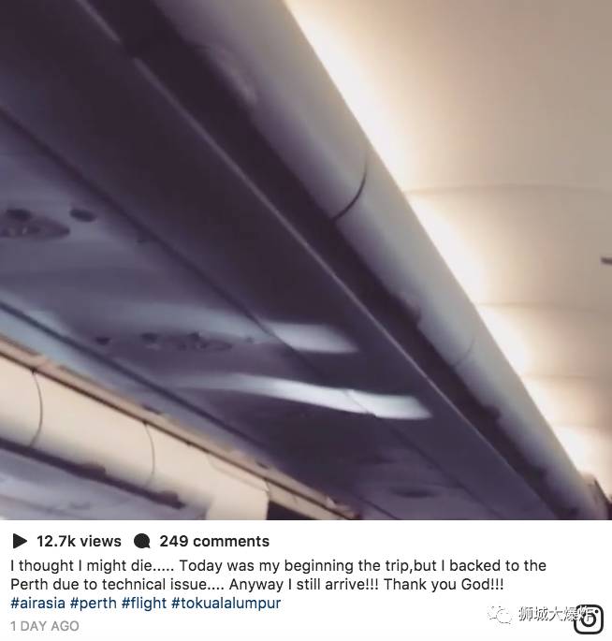Click the WeChat watermark icon

pyautogui.click(x=499, y=614)
